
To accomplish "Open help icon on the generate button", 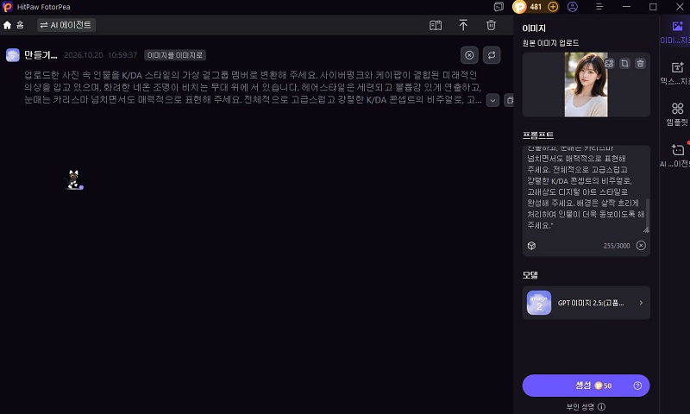I will pyautogui.click(x=637, y=386).
